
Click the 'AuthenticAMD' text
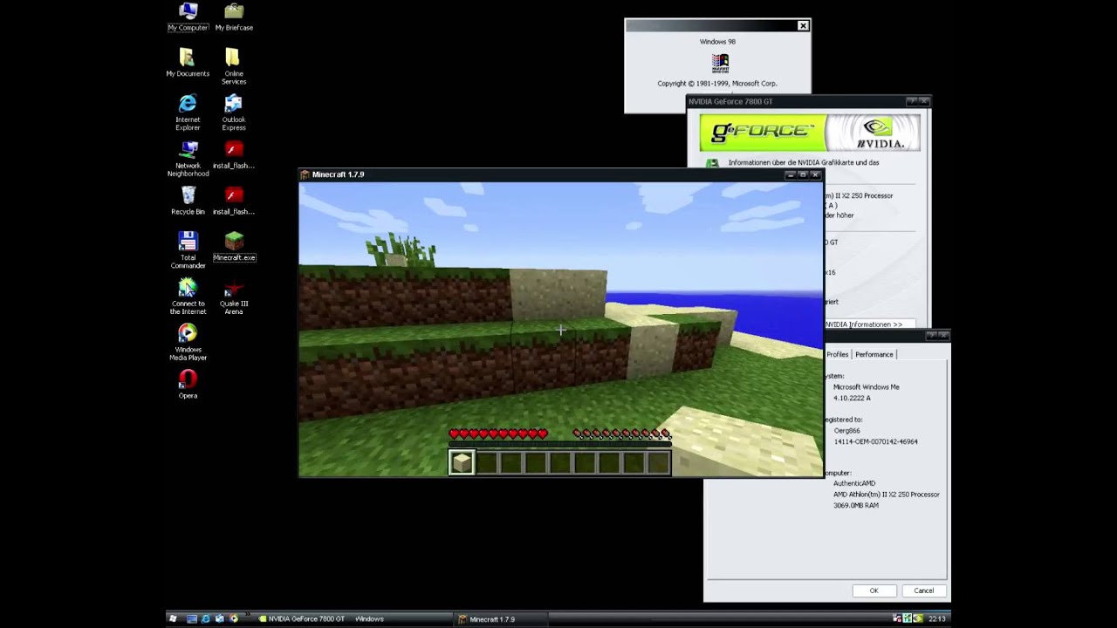[x=854, y=483]
